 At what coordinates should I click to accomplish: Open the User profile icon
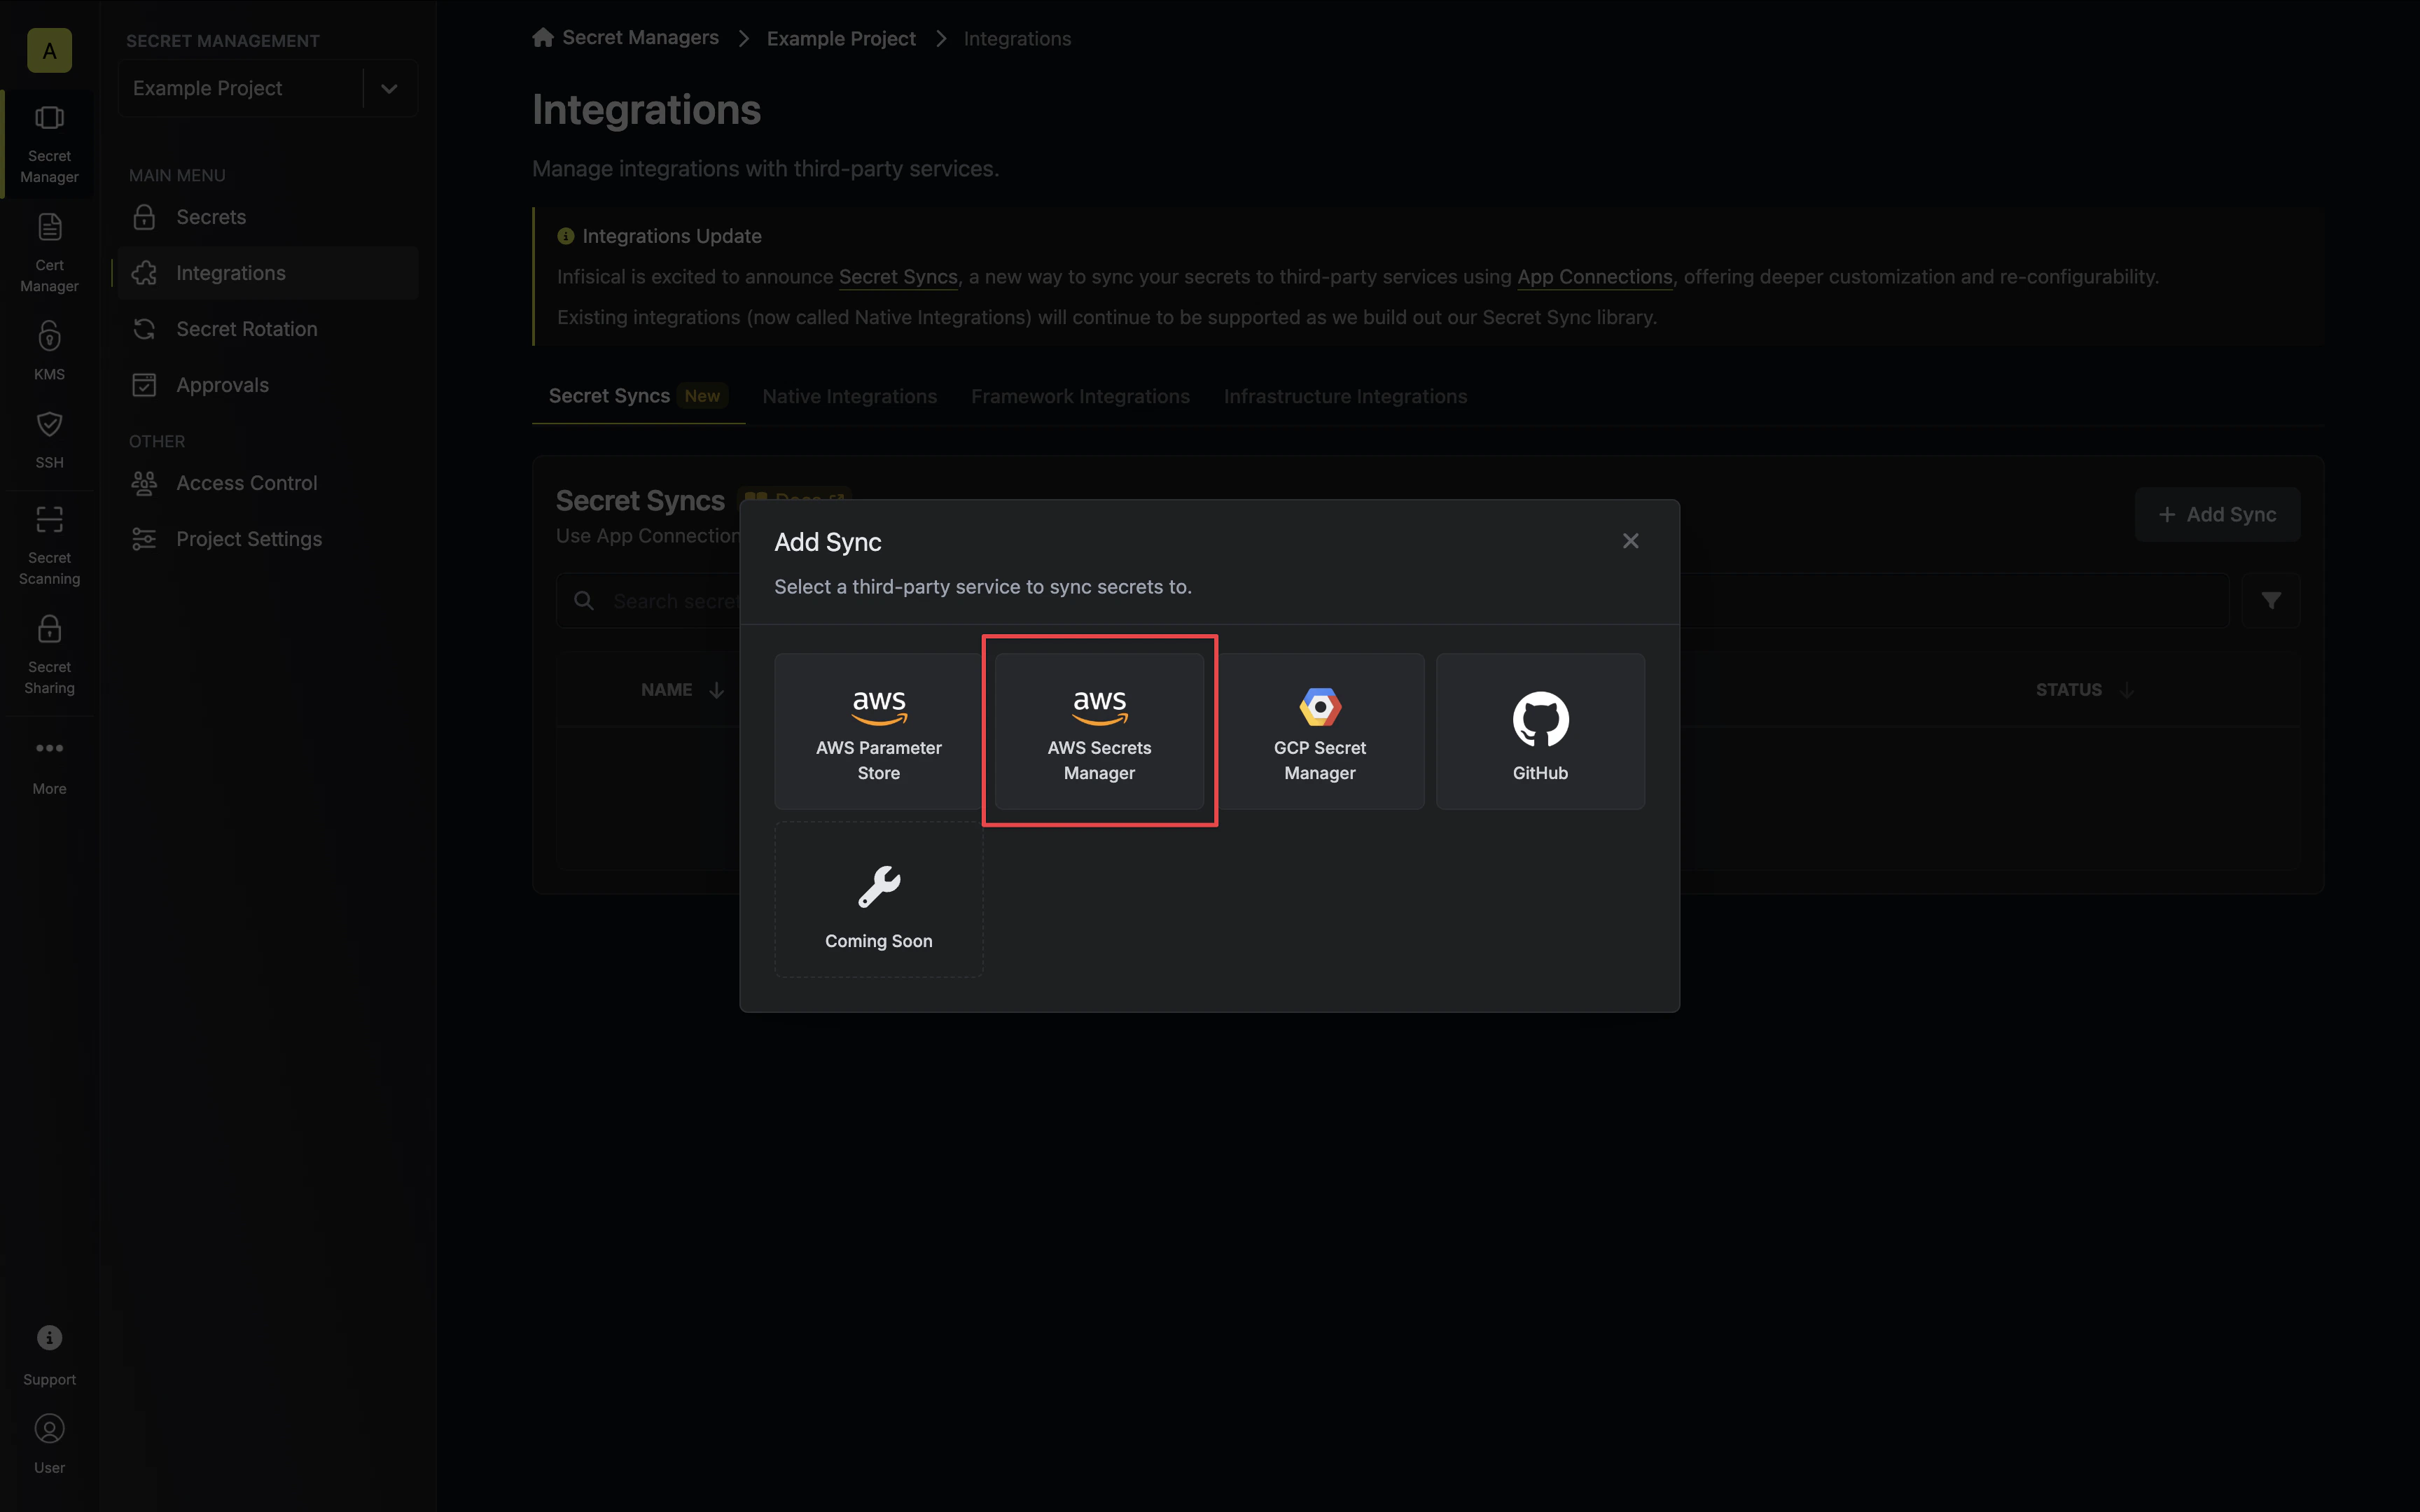tap(49, 1429)
